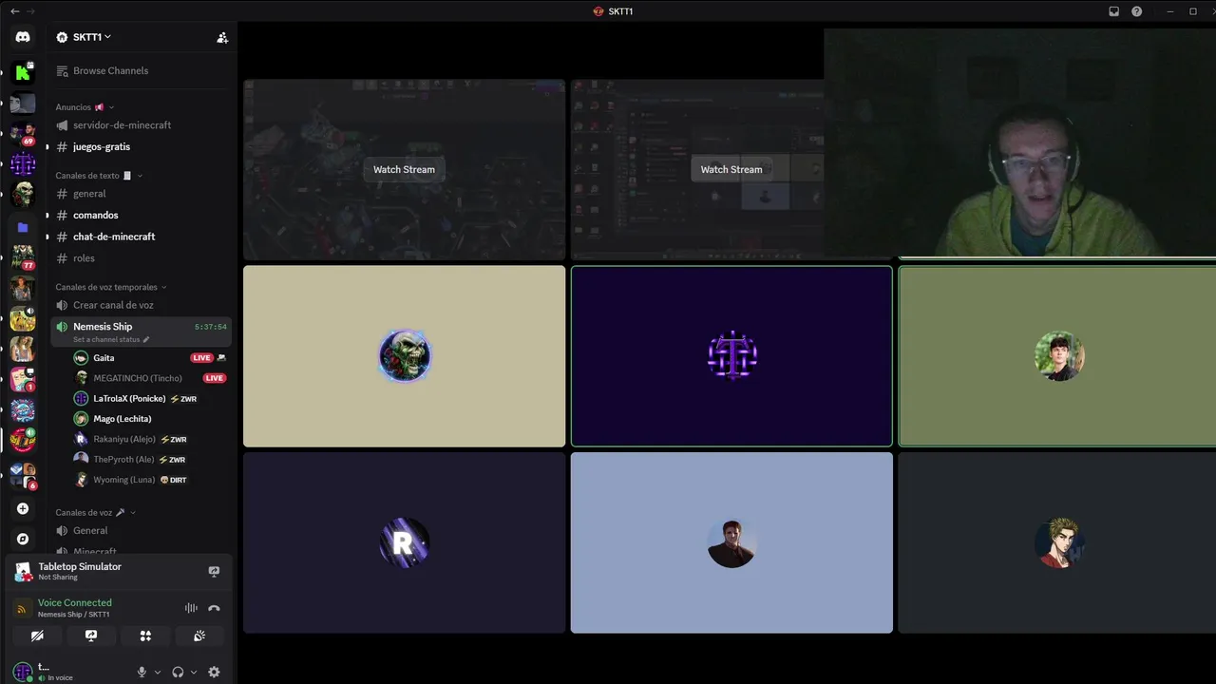Go back with the title bar arrow
The image size is (1216, 684).
(14, 11)
